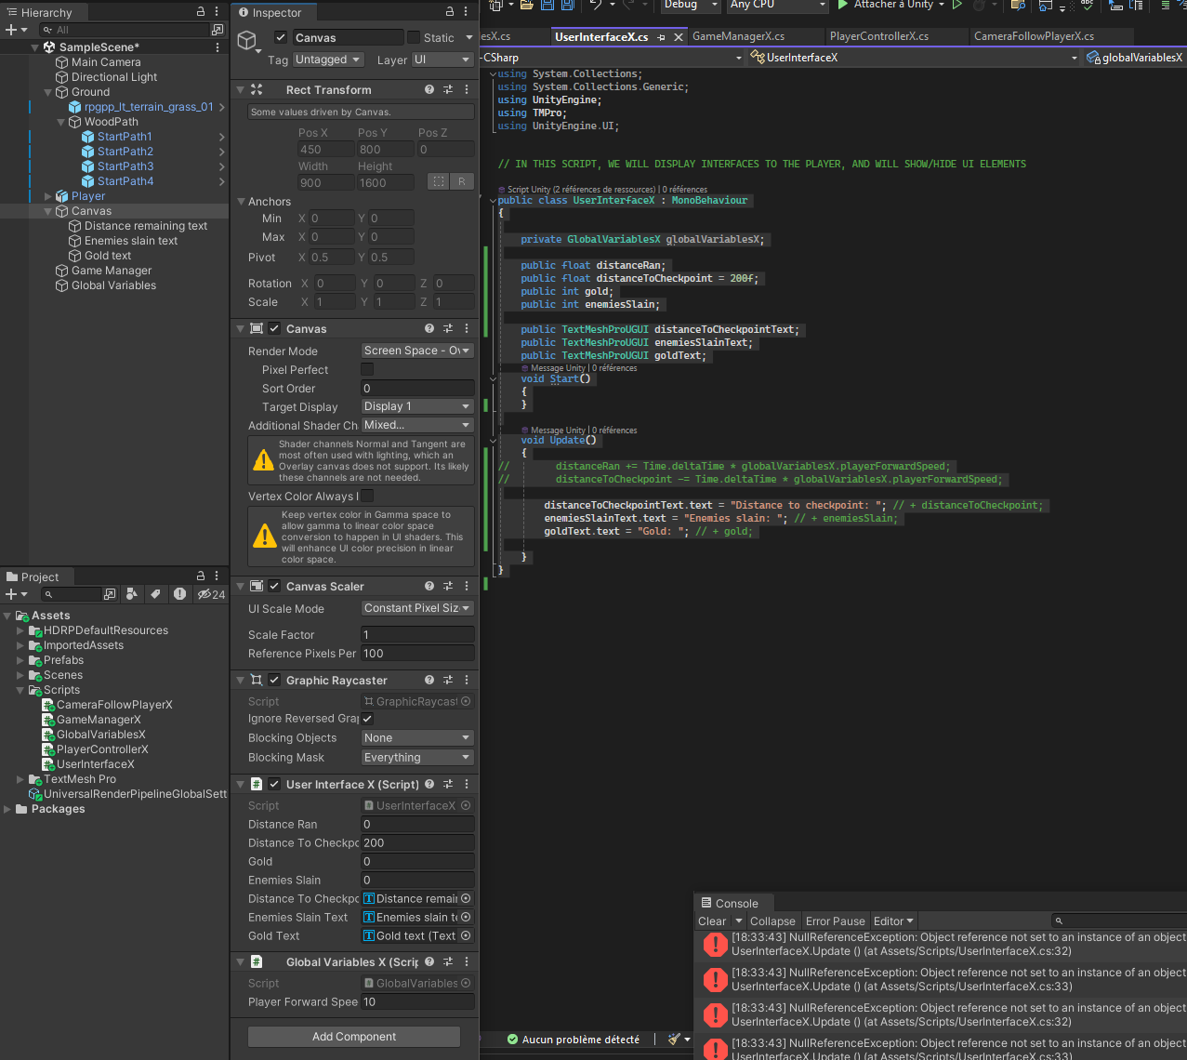Screen dimensions: 1187x1060
Task: Open Canvas Scaler preset settings icon
Action: [x=448, y=587]
